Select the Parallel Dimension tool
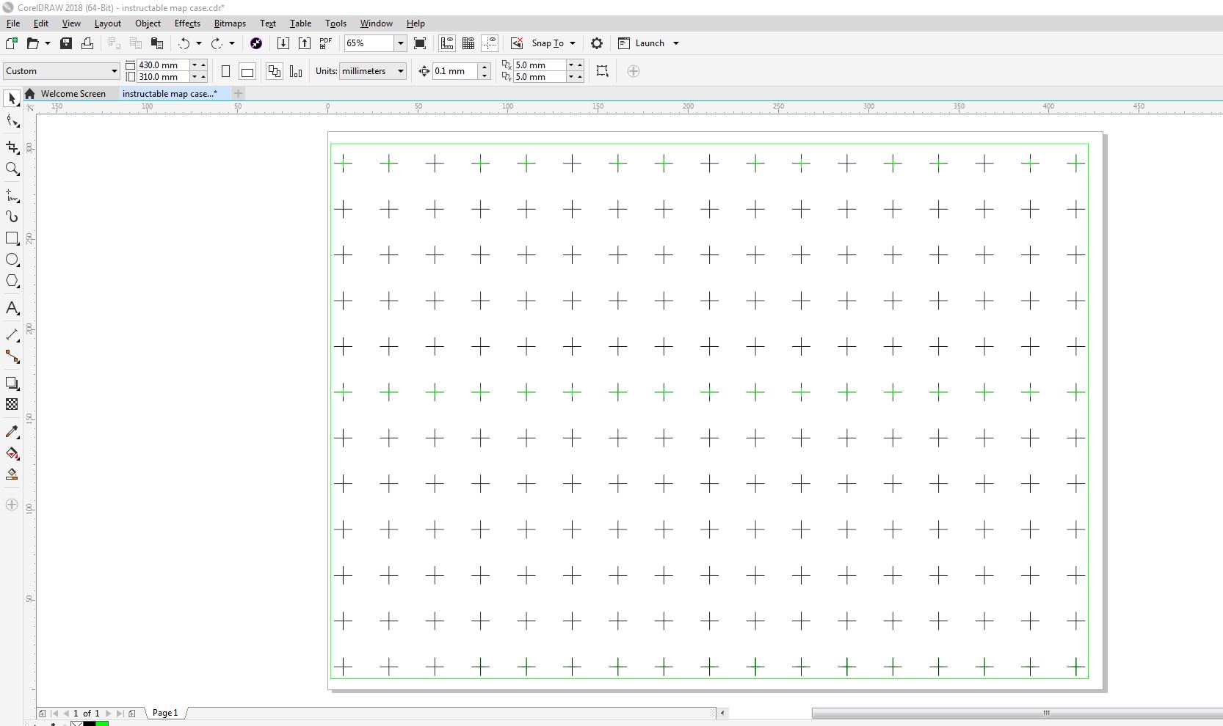This screenshot has width=1223, height=726. pyautogui.click(x=12, y=335)
